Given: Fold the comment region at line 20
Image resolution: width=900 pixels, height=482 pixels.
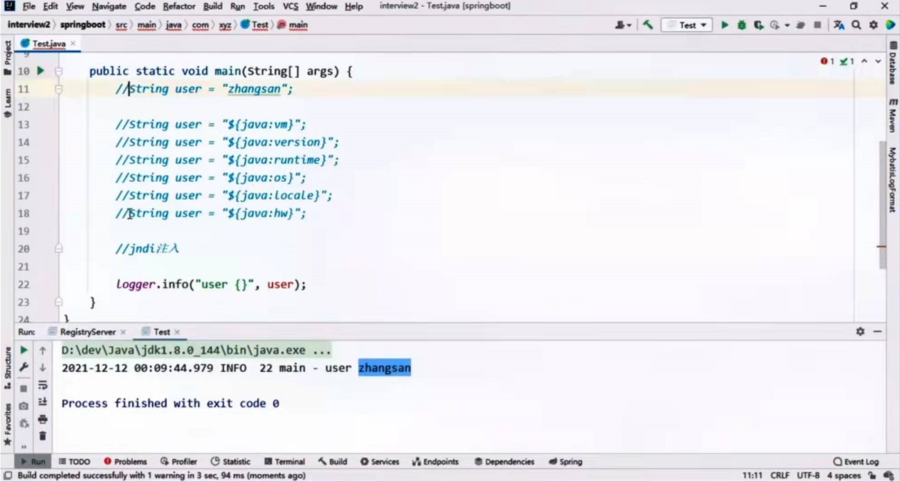Looking at the screenshot, I should click(59, 249).
